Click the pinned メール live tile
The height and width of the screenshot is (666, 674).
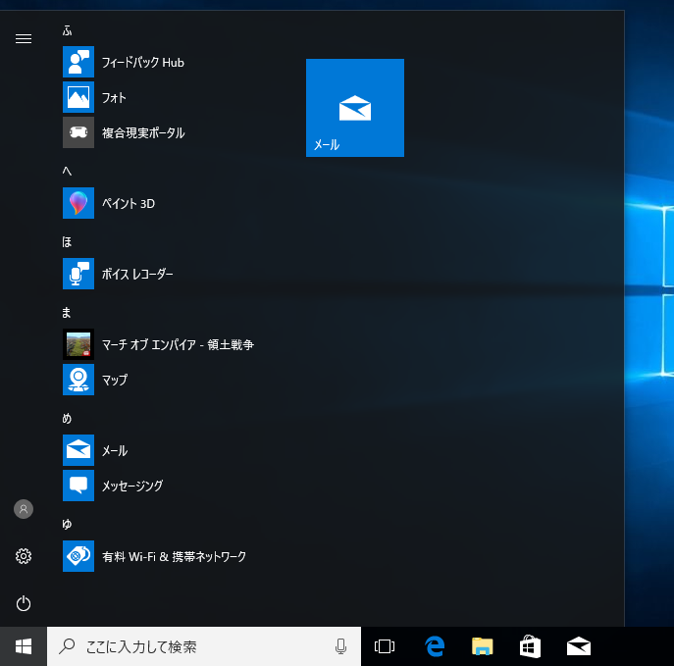pyautogui.click(x=355, y=108)
